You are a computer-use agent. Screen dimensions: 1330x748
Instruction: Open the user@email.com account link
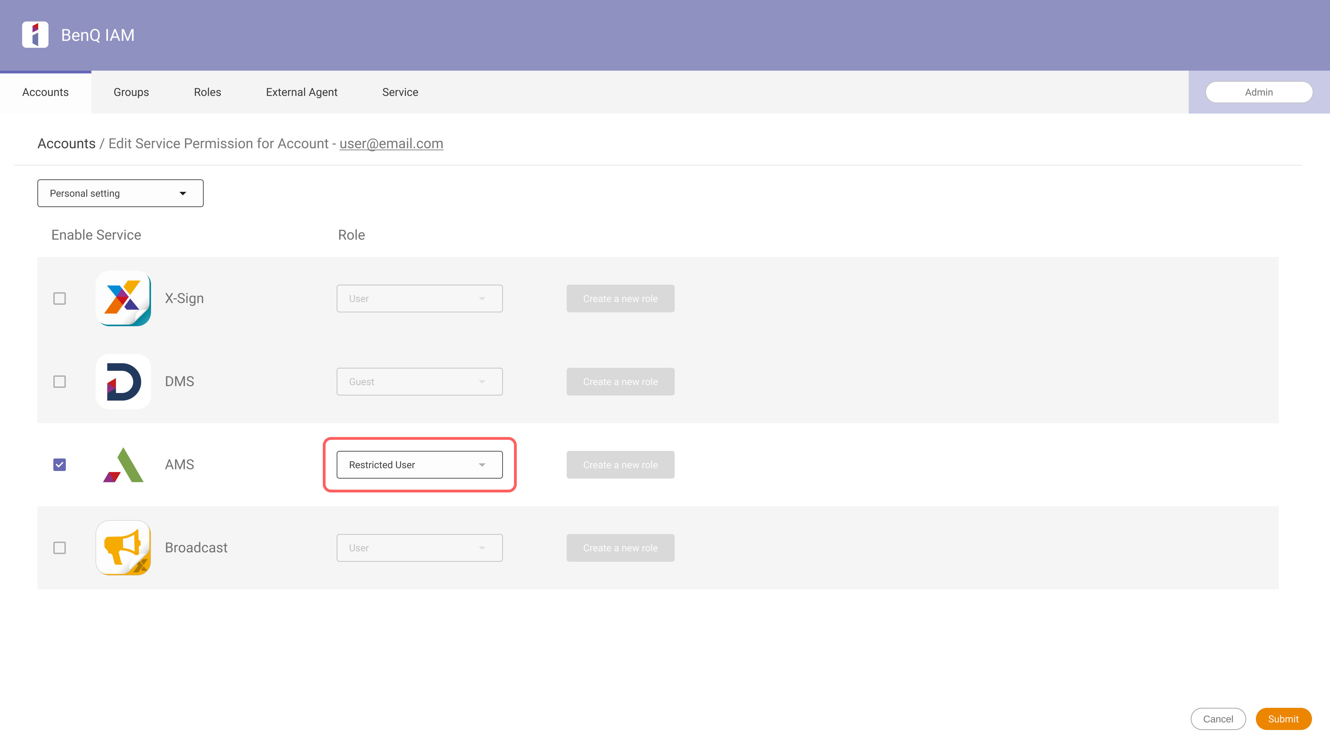[391, 143]
